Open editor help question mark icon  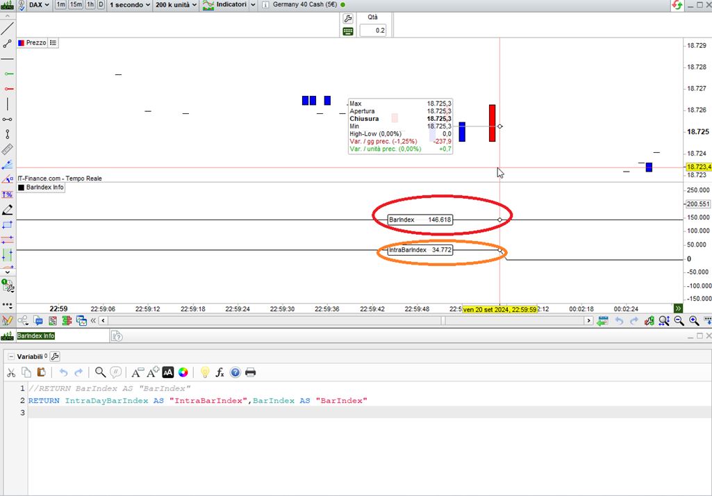[235, 373]
